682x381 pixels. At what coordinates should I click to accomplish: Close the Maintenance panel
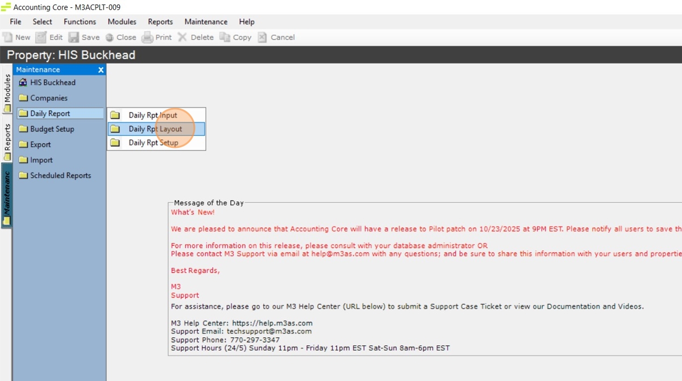101,70
